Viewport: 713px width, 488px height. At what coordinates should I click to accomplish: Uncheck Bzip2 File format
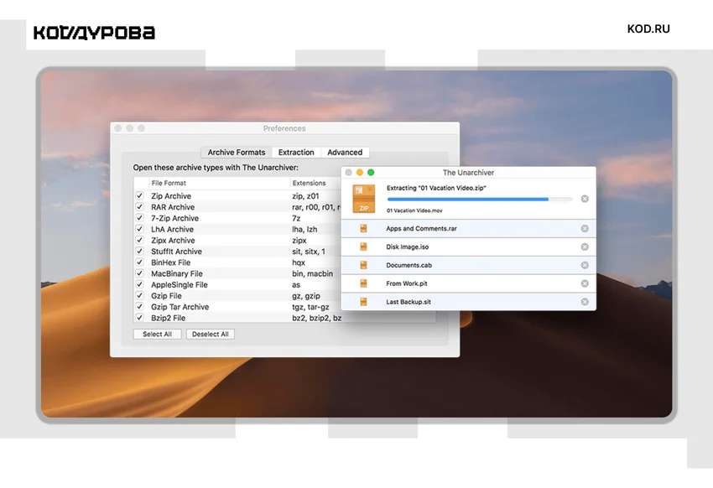139,318
